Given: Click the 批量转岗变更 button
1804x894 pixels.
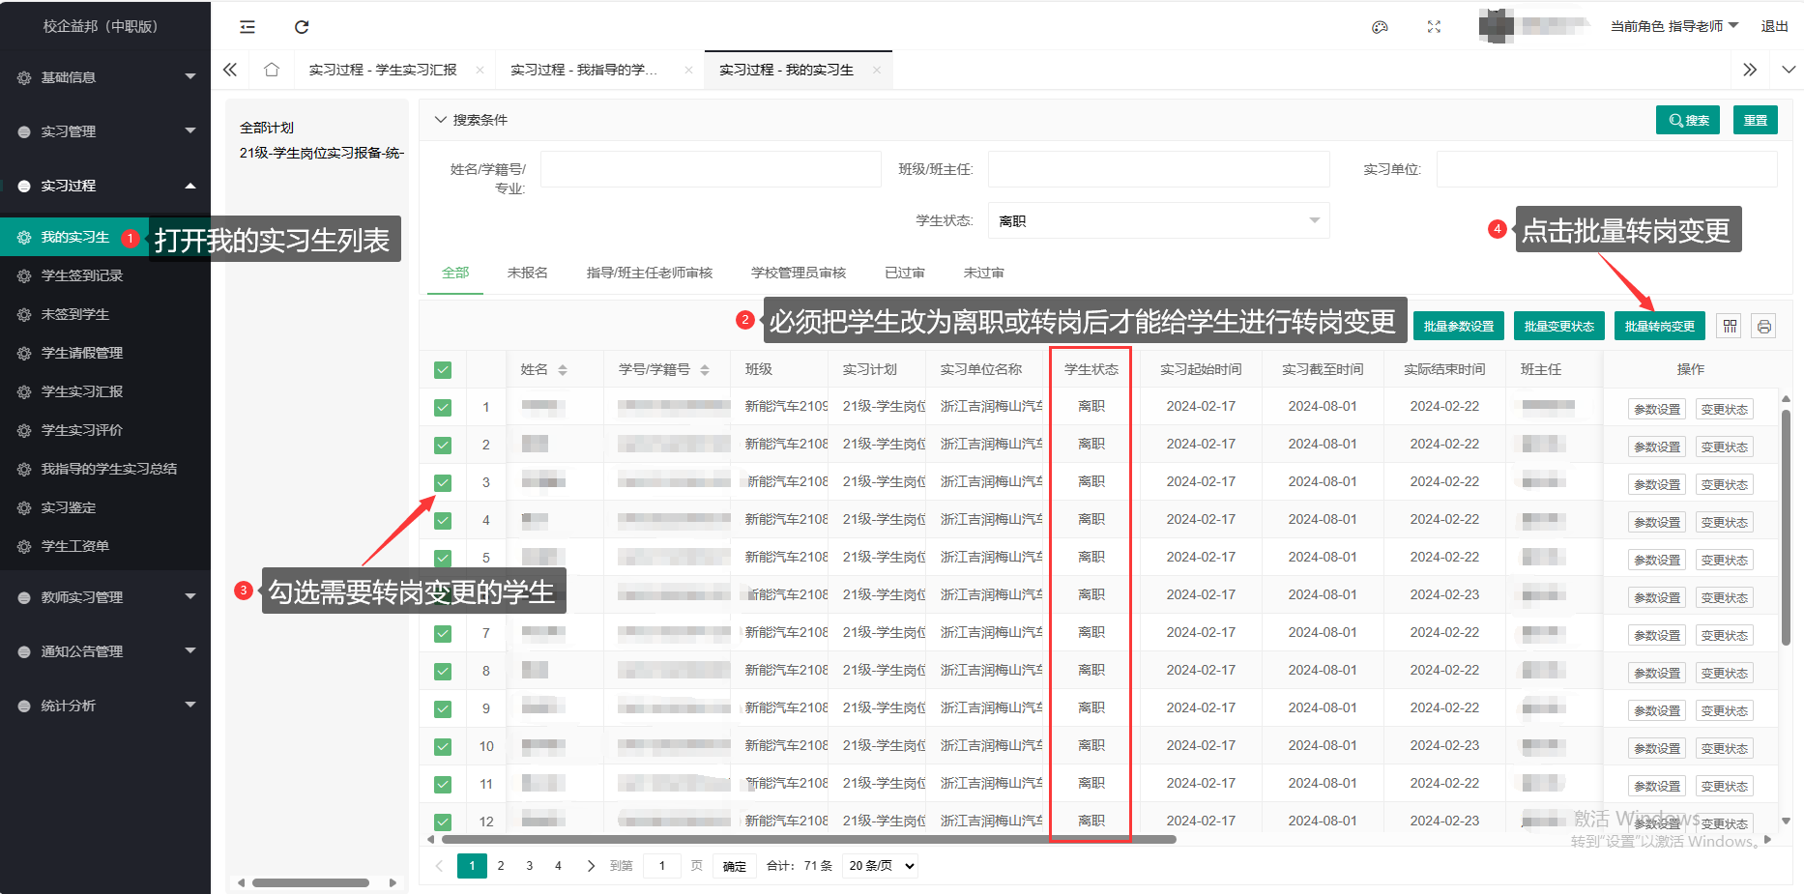Looking at the screenshot, I should tap(1659, 327).
